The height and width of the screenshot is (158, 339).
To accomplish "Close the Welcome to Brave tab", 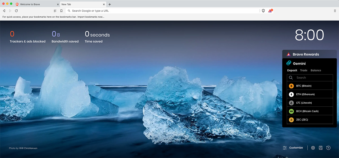I will coord(58,5).
